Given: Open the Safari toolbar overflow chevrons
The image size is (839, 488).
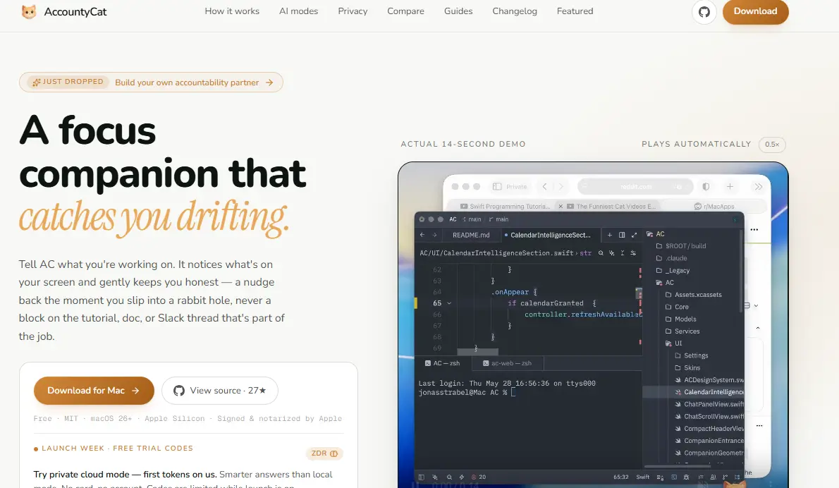Looking at the screenshot, I should [x=758, y=186].
